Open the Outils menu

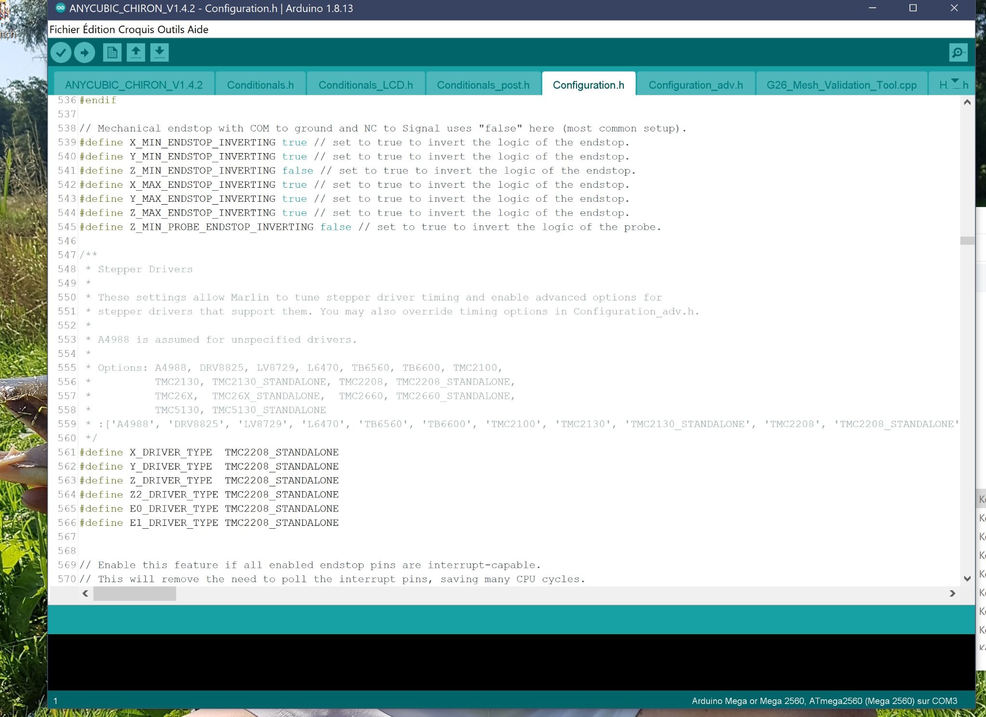[171, 29]
